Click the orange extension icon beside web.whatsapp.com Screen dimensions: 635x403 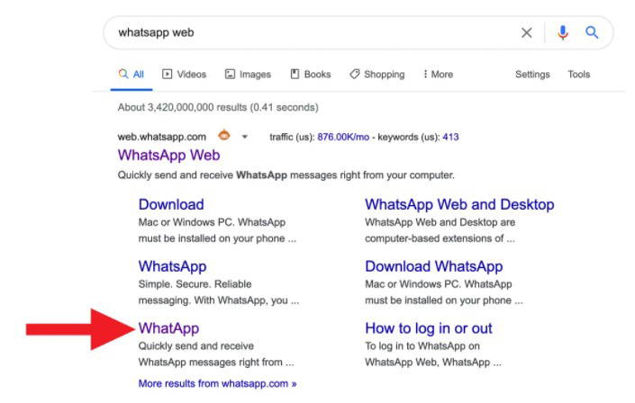[224, 136]
